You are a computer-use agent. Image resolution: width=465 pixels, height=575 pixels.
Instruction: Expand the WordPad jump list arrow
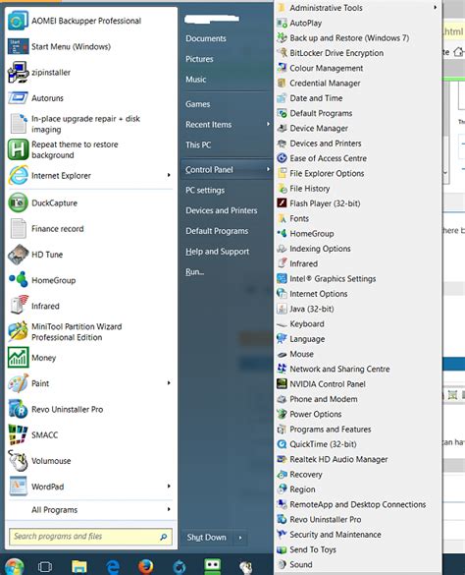point(169,486)
